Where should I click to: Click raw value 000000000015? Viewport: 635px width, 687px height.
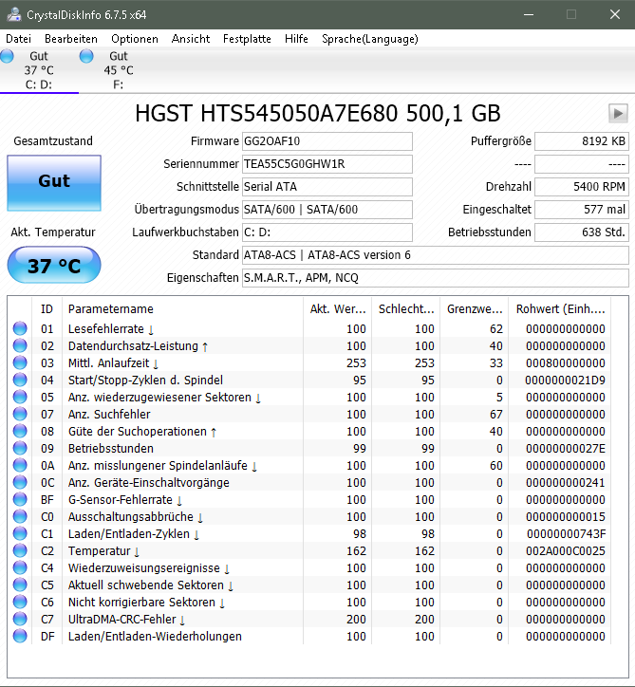pyautogui.click(x=566, y=516)
